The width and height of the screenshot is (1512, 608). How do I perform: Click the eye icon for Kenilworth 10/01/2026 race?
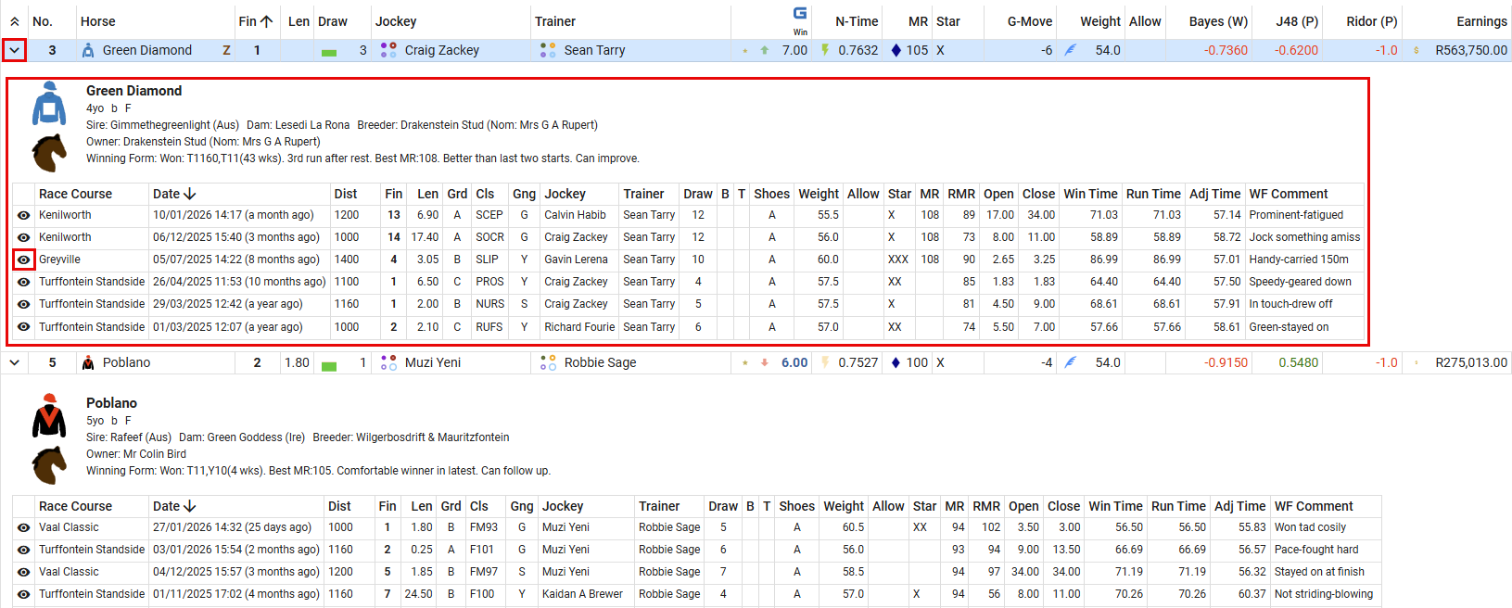pos(24,215)
